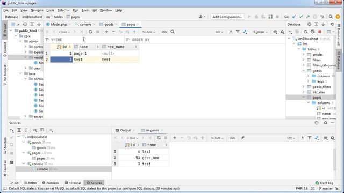Screen dimensions: 344x193
Task: Open Search Everywhere magnifier in top toolbar
Action: 331,17
